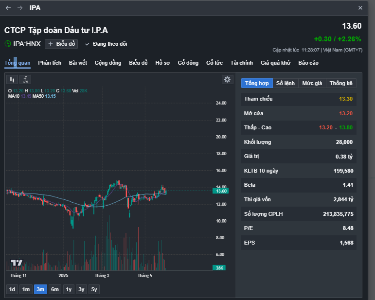375x300 pixels.
Task: Open candlestick chart type selector
Action: 12,80
